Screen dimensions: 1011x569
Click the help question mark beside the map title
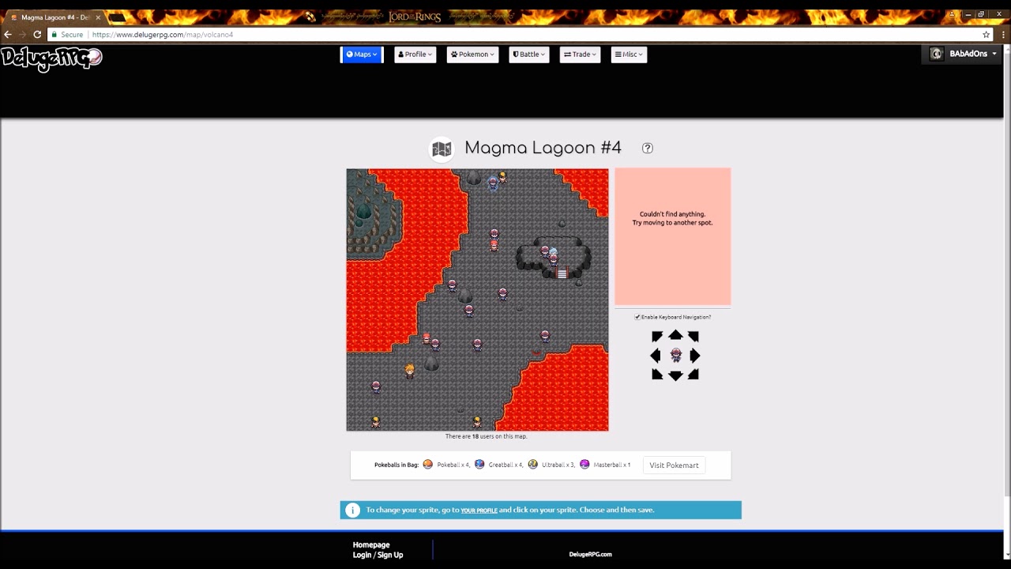click(x=648, y=148)
